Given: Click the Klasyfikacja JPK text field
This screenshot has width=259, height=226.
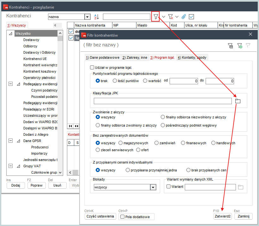Looking at the screenshot, I should click(163, 101).
